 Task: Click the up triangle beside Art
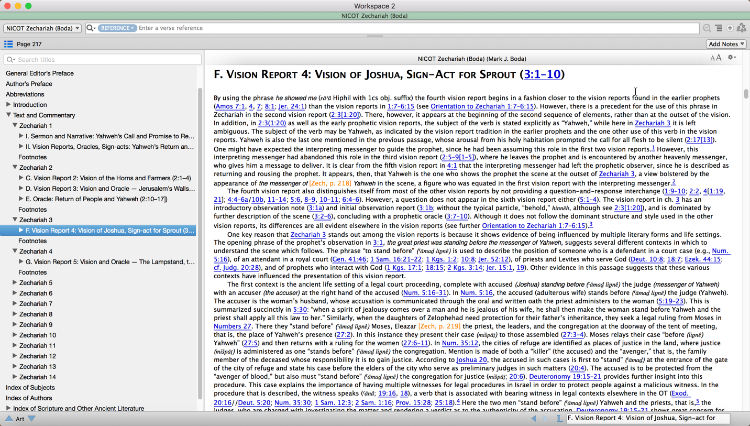9,419
